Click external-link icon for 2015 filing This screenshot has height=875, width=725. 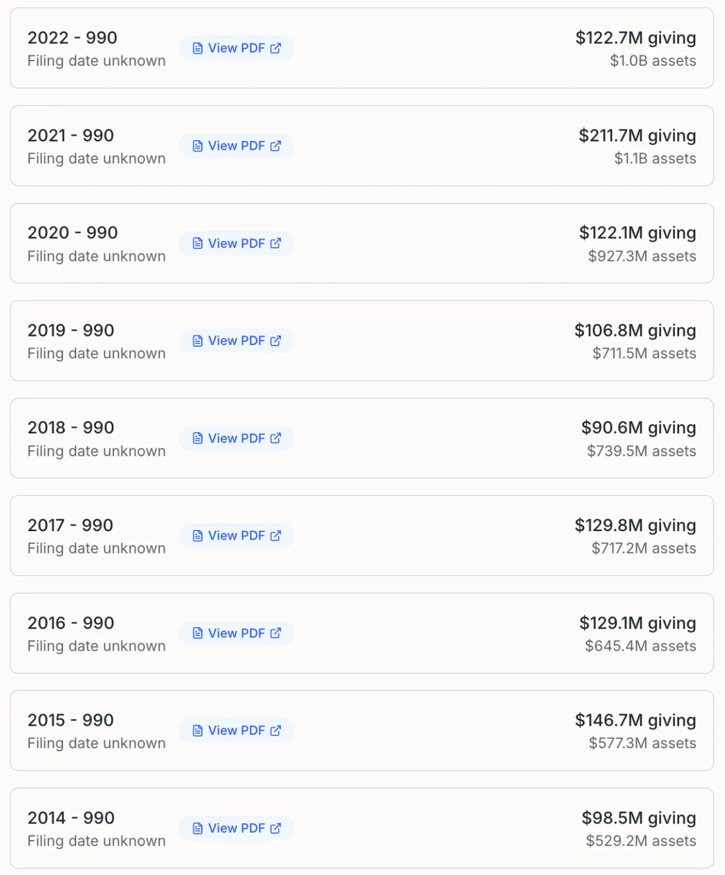point(276,731)
